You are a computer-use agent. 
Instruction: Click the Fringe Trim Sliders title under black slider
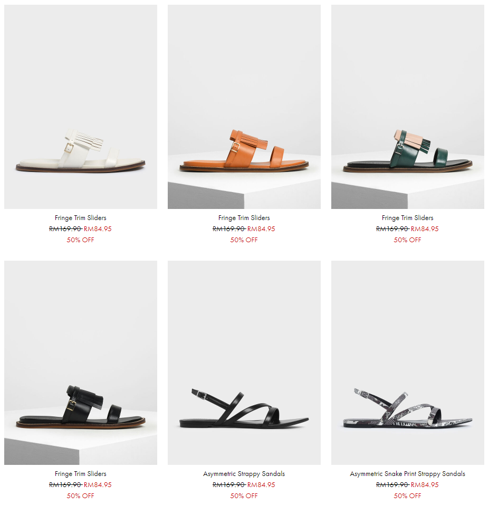click(81, 474)
